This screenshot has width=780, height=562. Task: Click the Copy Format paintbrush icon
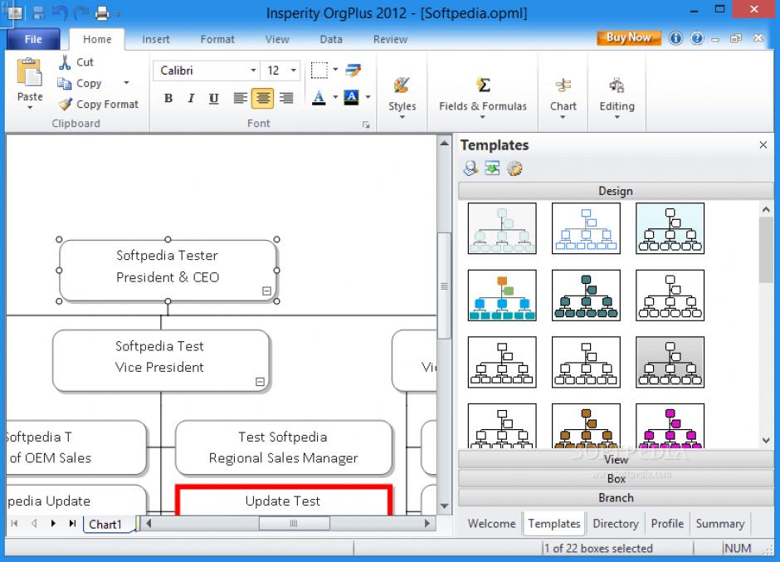click(66, 104)
